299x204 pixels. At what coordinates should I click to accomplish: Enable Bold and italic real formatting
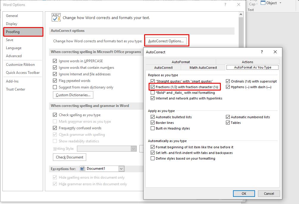152,93
